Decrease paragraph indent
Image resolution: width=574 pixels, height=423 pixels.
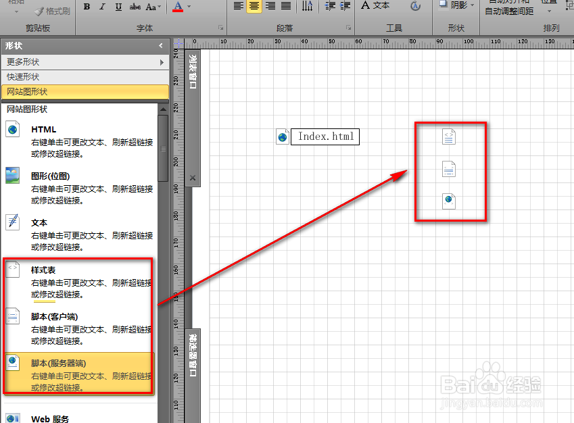pos(330,6)
